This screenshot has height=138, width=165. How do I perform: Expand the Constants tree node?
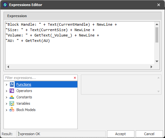click(x=6, y=97)
